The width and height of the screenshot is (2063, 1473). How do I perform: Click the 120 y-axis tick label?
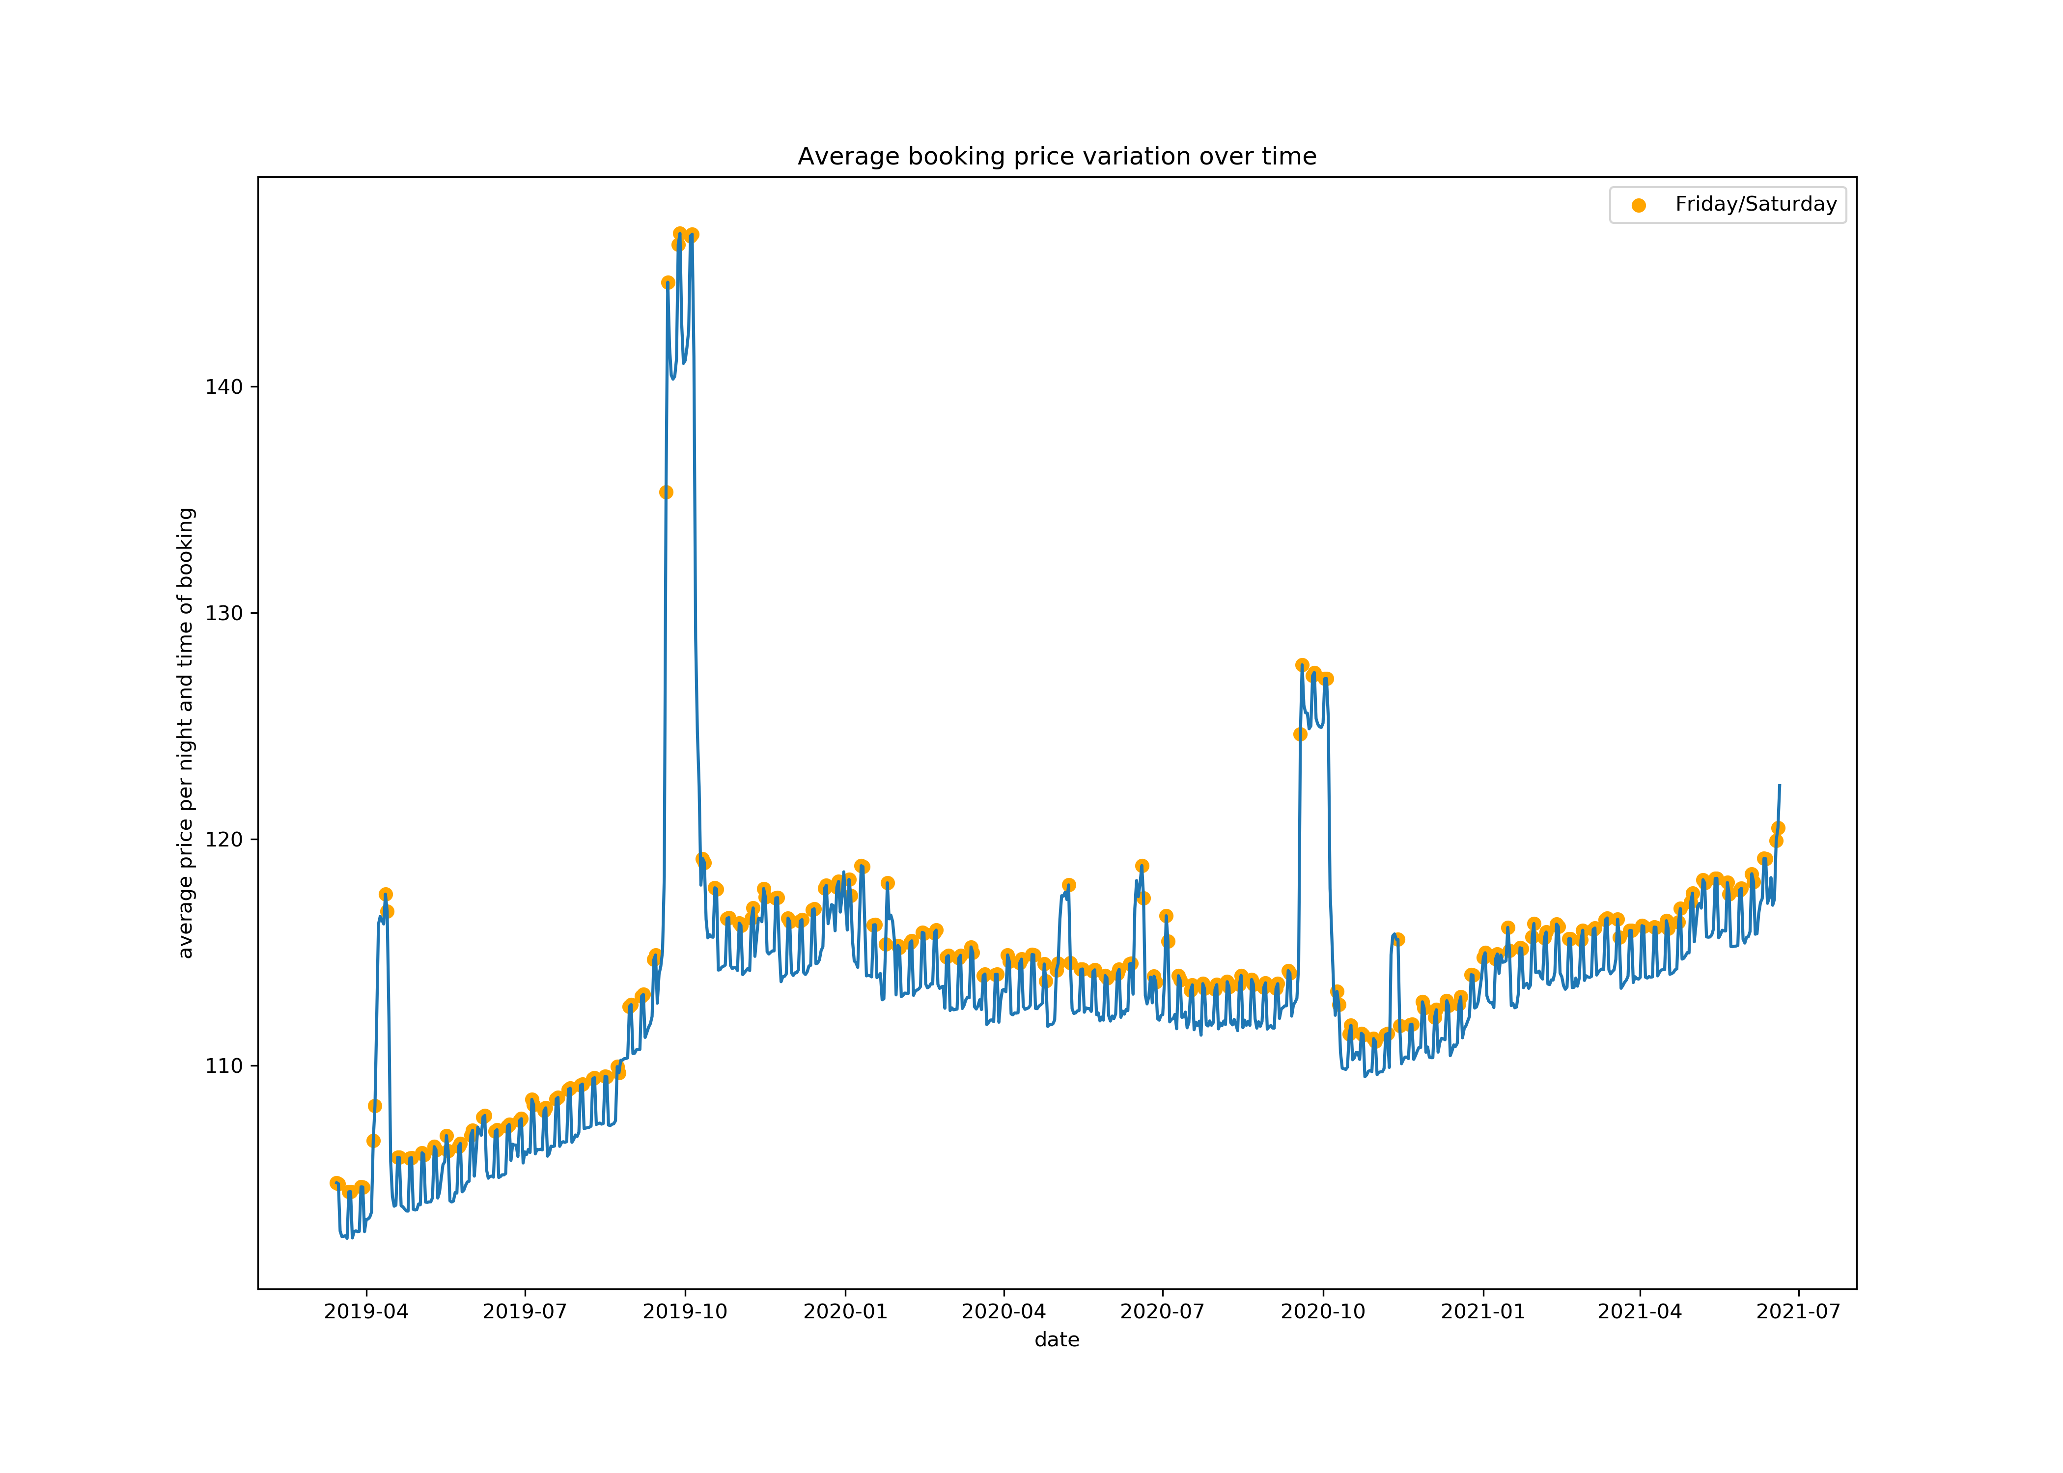[224, 840]
